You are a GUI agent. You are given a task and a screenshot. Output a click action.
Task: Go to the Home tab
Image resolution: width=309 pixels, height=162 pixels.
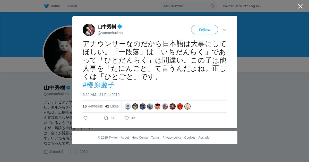tap(55, 6)
